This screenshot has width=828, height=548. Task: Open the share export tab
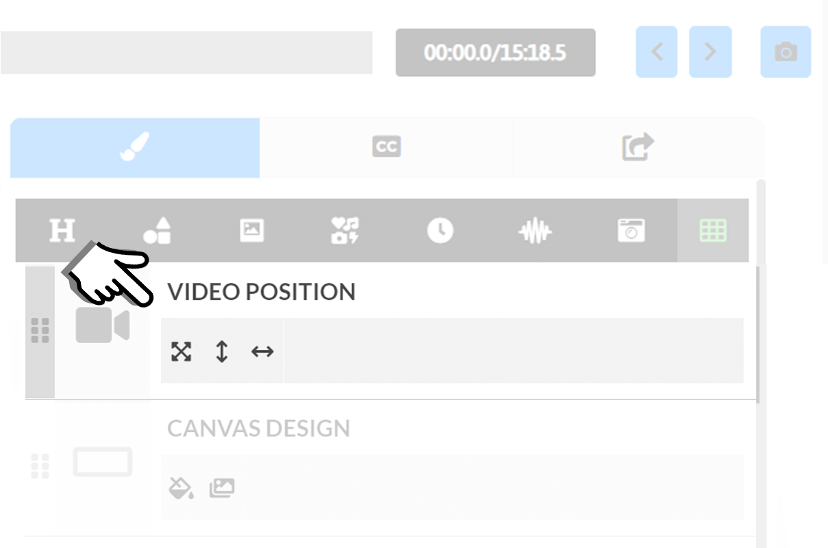point(636,147)
